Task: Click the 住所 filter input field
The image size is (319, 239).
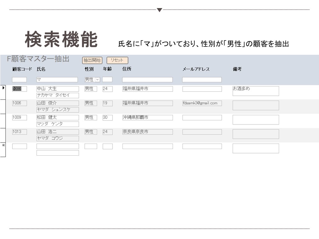Action: [x=147, y=80]
